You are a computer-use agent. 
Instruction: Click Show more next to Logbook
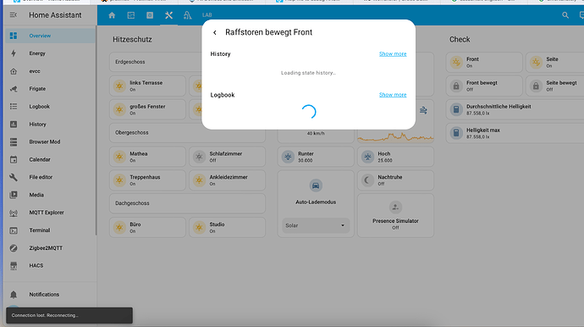coord(393,95)
